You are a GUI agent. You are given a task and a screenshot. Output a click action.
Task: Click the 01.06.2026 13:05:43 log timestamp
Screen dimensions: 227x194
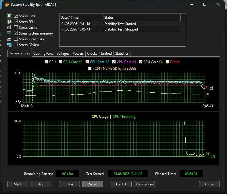pyautogui.click(x=76, y=29)
